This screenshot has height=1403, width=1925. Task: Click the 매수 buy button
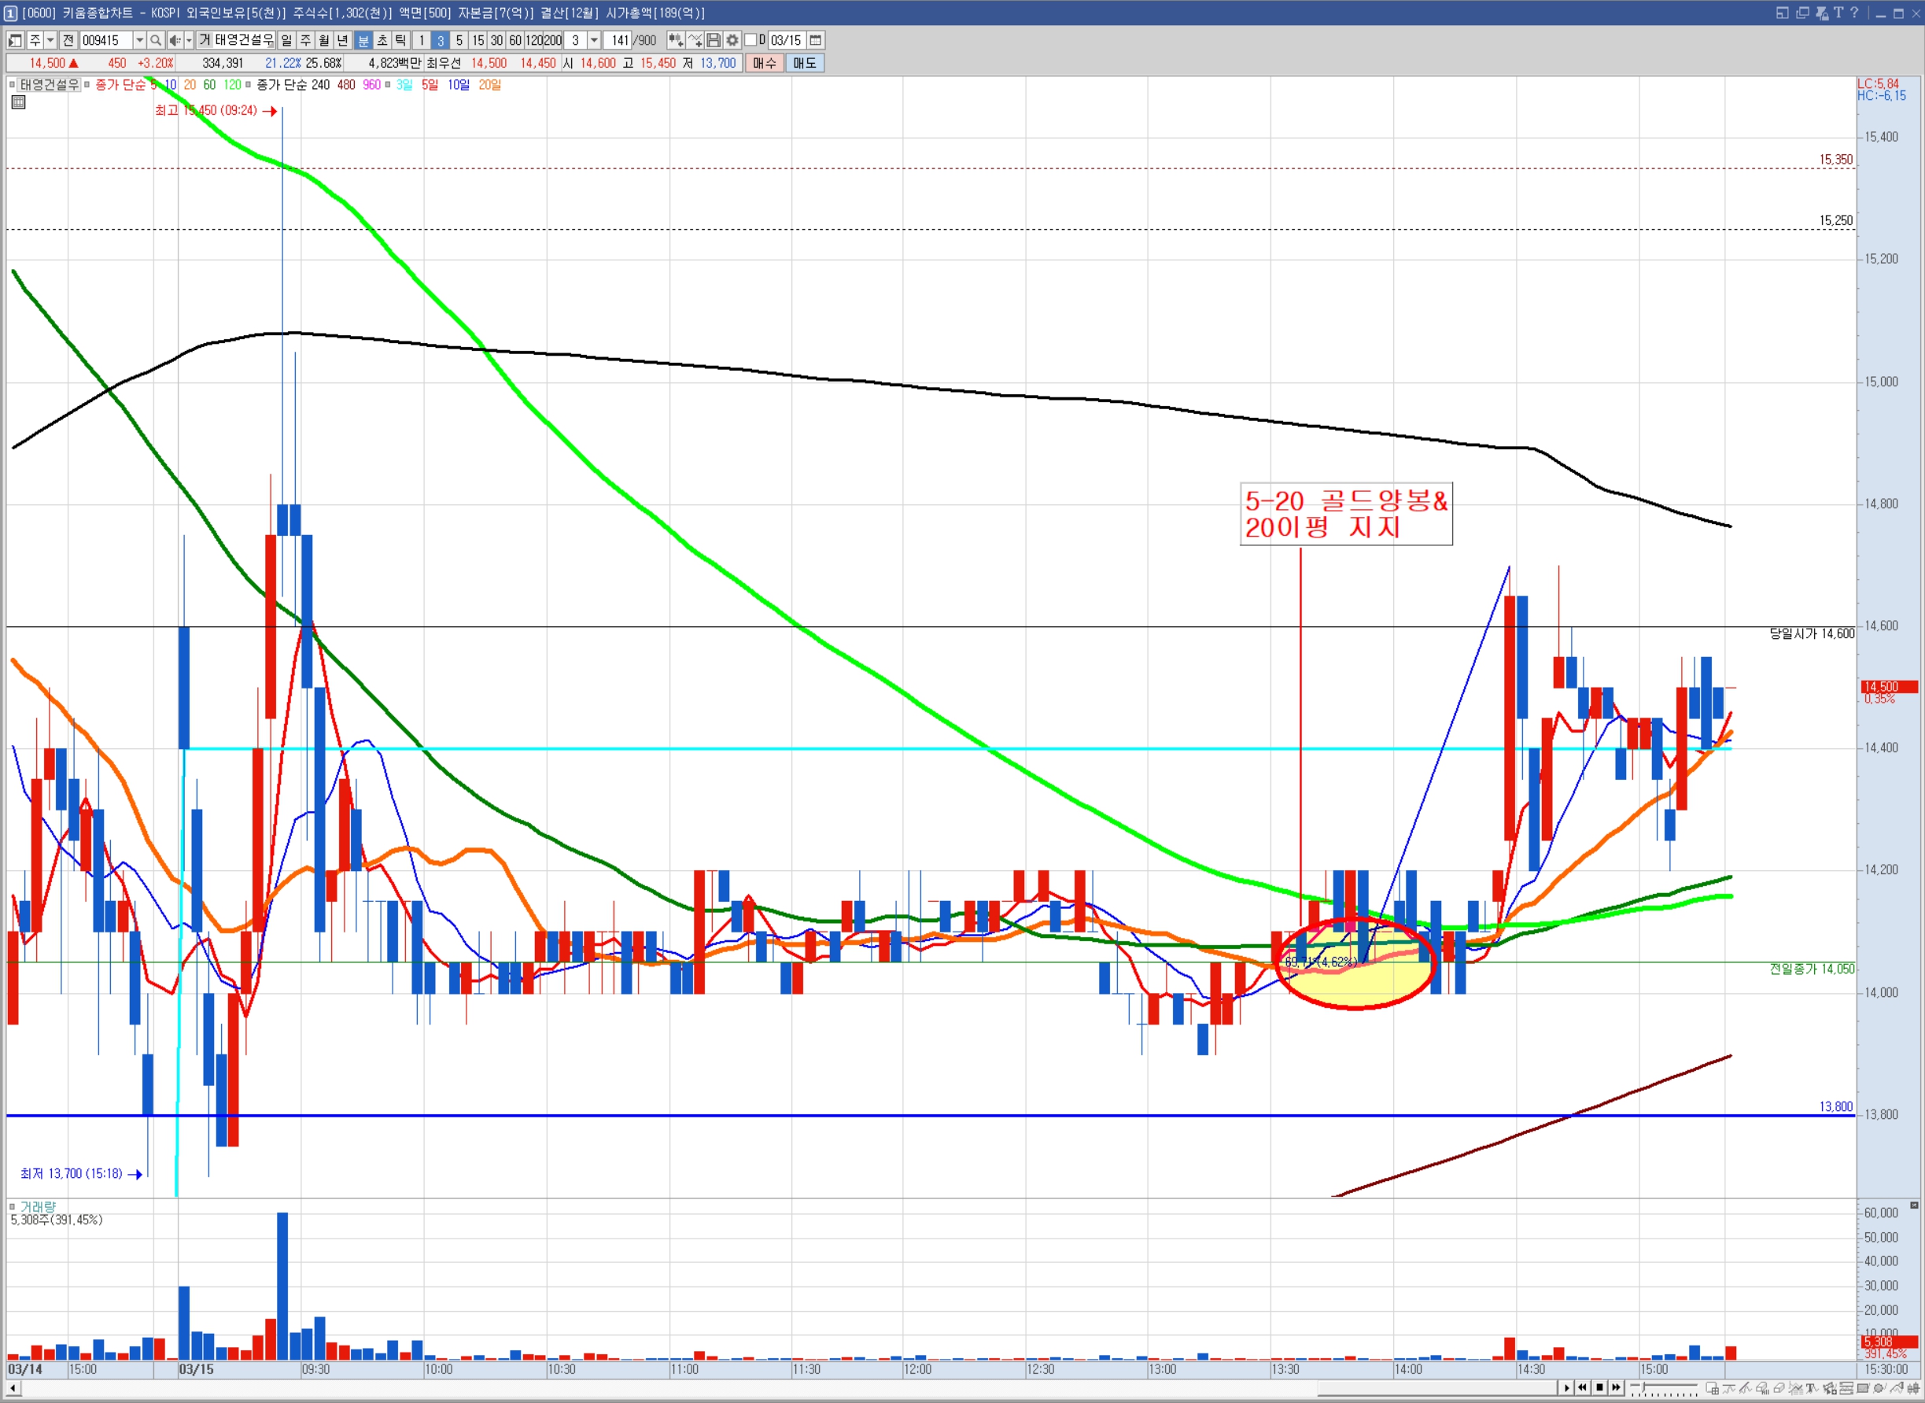tap(764, 63)
